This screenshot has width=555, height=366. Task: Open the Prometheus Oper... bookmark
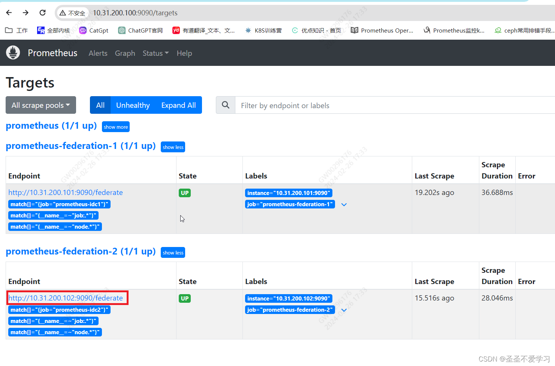(382, 31)
